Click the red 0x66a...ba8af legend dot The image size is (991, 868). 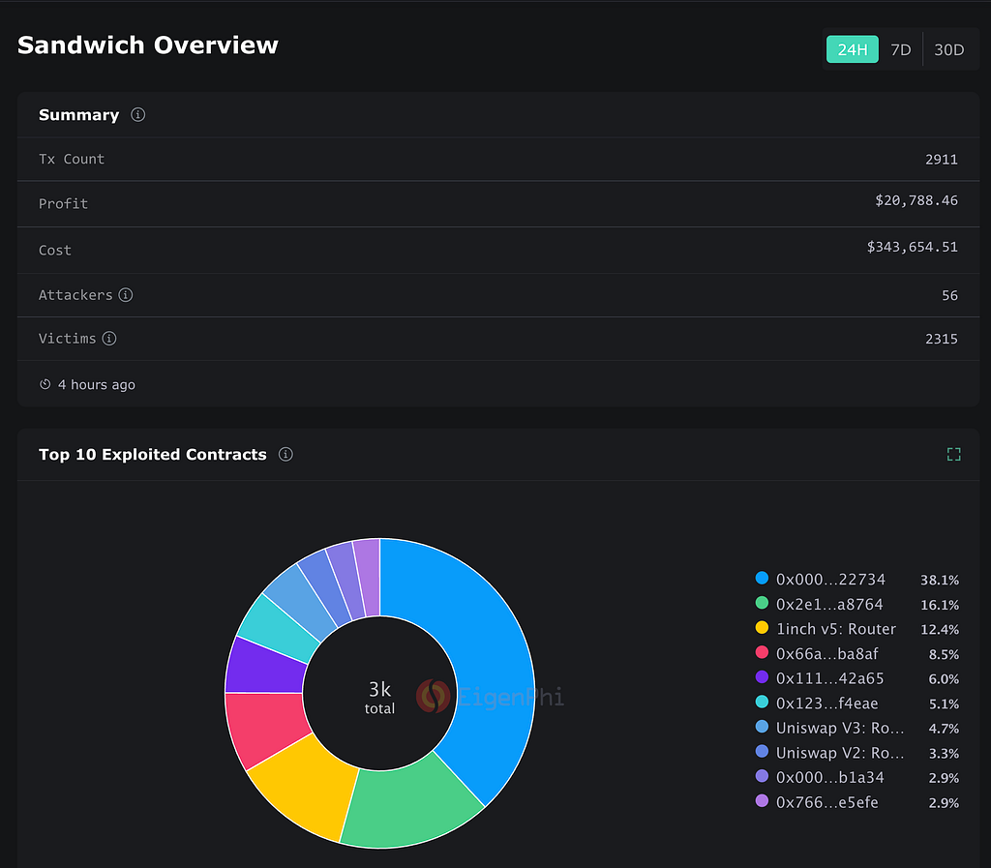tap(762, 652)
